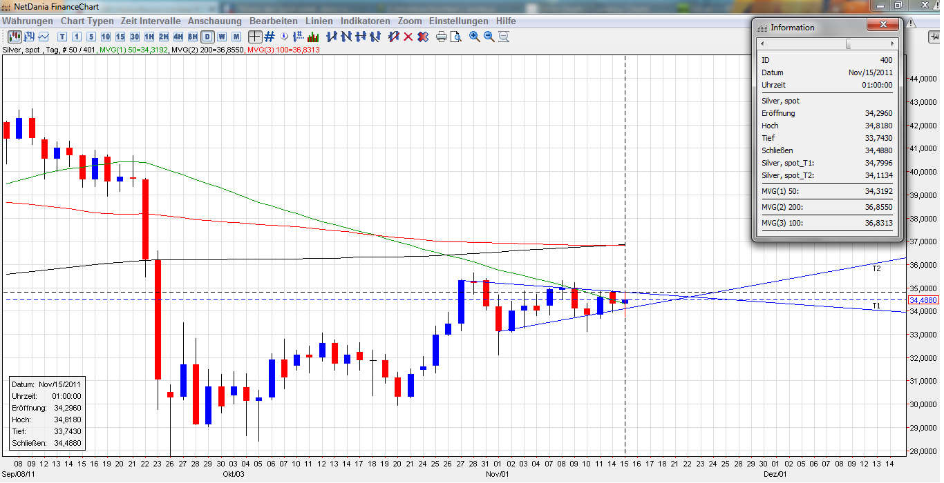Switch to the OHLC bar chart icon
Screen dimensions: 944x483
(29, 37)
